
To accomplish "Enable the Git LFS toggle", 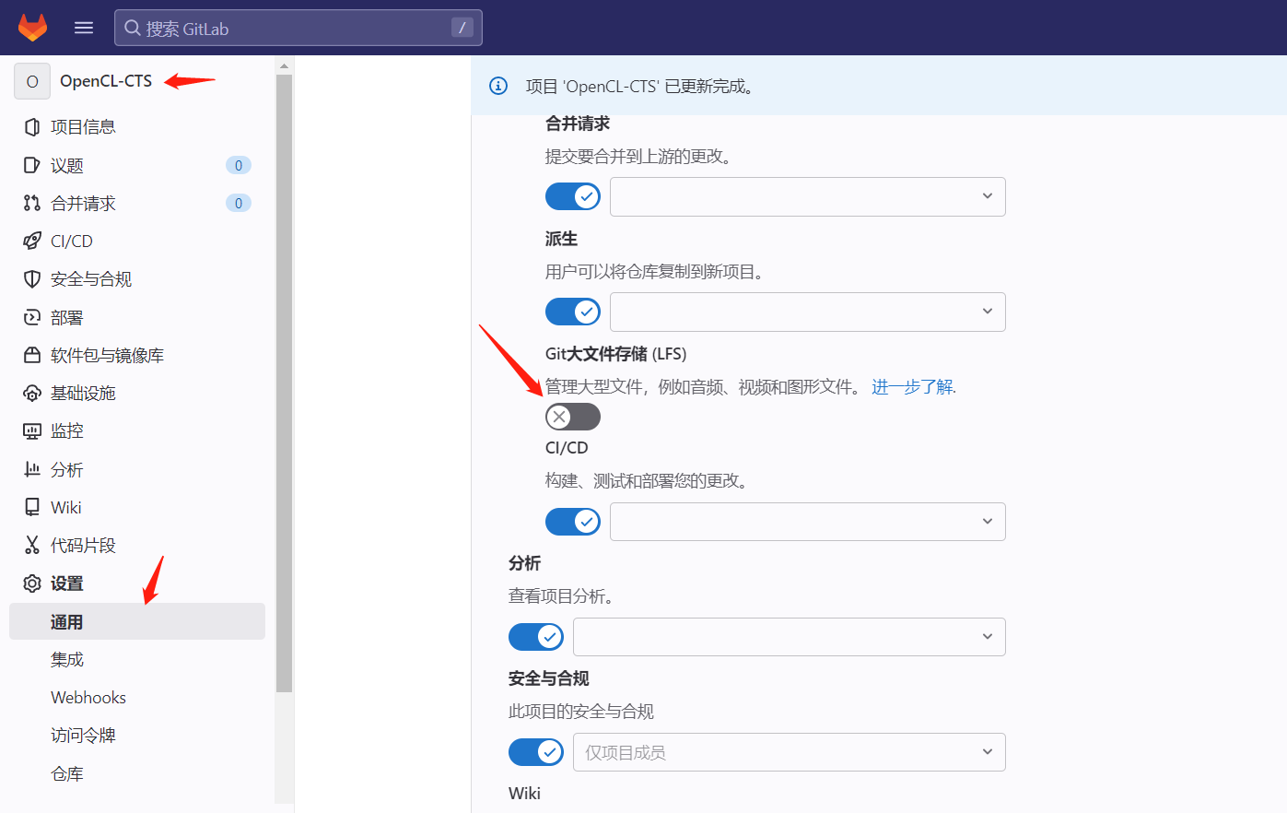I will tap(573, 417).
